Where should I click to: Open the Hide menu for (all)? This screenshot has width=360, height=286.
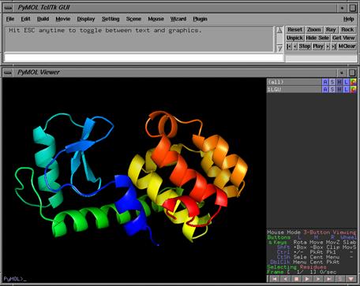(x=339, y=82)
